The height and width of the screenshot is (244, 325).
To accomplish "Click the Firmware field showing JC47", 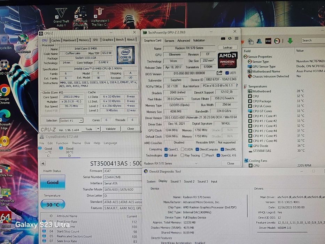I will tap(123, 171).
